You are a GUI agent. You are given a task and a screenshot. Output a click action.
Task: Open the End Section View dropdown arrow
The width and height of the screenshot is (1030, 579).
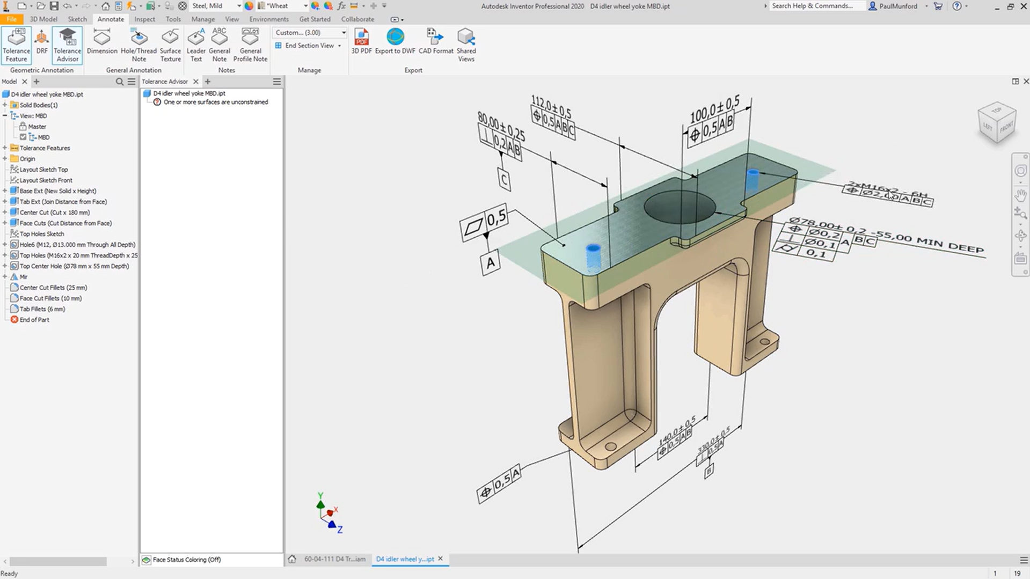pos(339,46)
